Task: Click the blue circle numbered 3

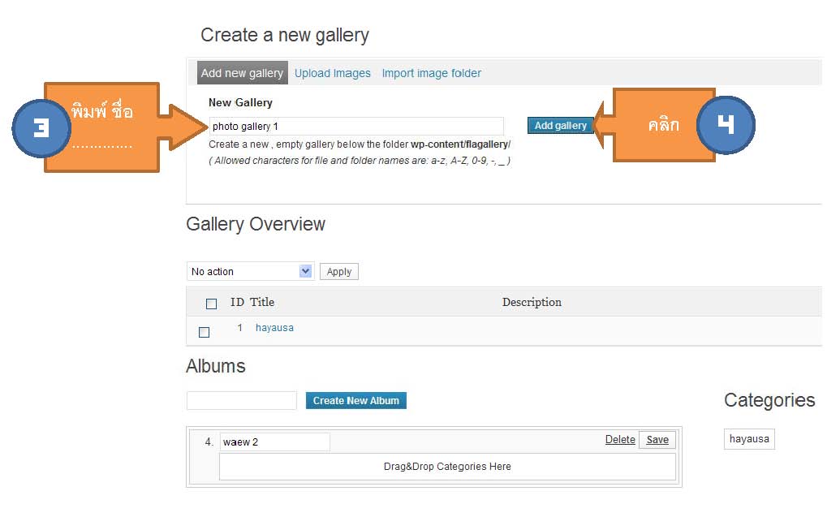Action: 41,128
